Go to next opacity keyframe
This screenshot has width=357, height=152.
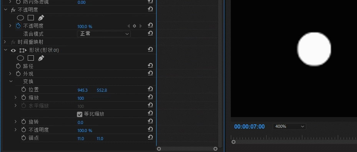tap(140, 26)
